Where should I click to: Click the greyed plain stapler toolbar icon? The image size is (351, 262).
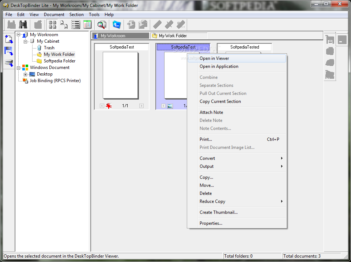pos(157,24)
